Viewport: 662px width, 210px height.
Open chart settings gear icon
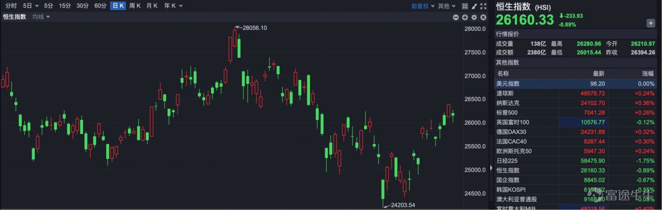coord(474,17)
